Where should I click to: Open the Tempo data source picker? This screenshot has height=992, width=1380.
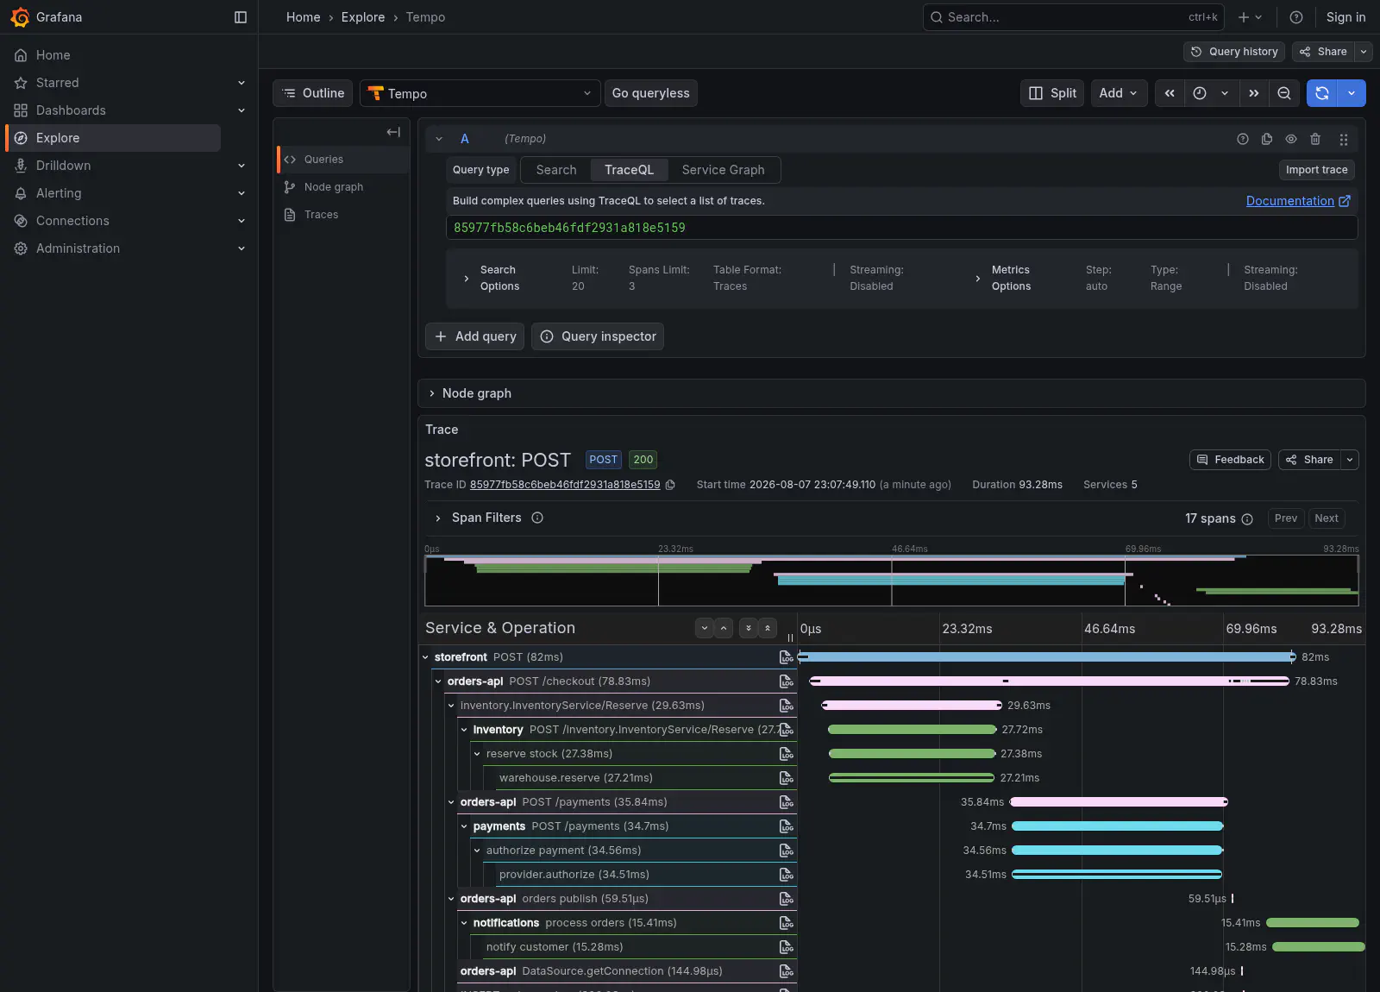click(x=480, y=93)
